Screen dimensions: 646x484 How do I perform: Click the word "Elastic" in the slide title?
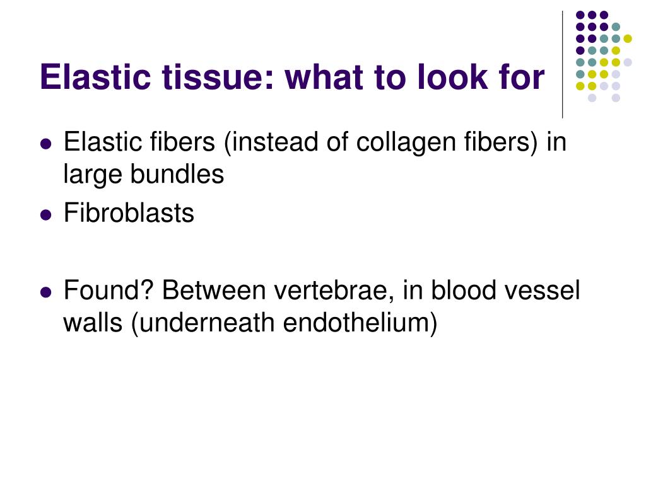pos(95,76)
